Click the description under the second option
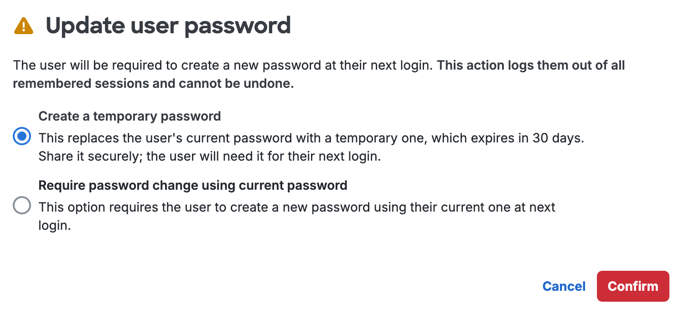The height and width of the screenshot is (314, 684). (296, 207)
